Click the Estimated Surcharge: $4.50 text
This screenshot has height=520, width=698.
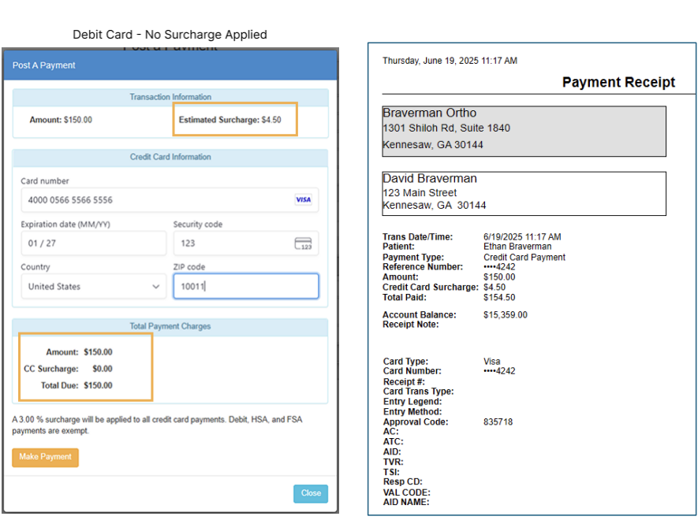(230, 120)
